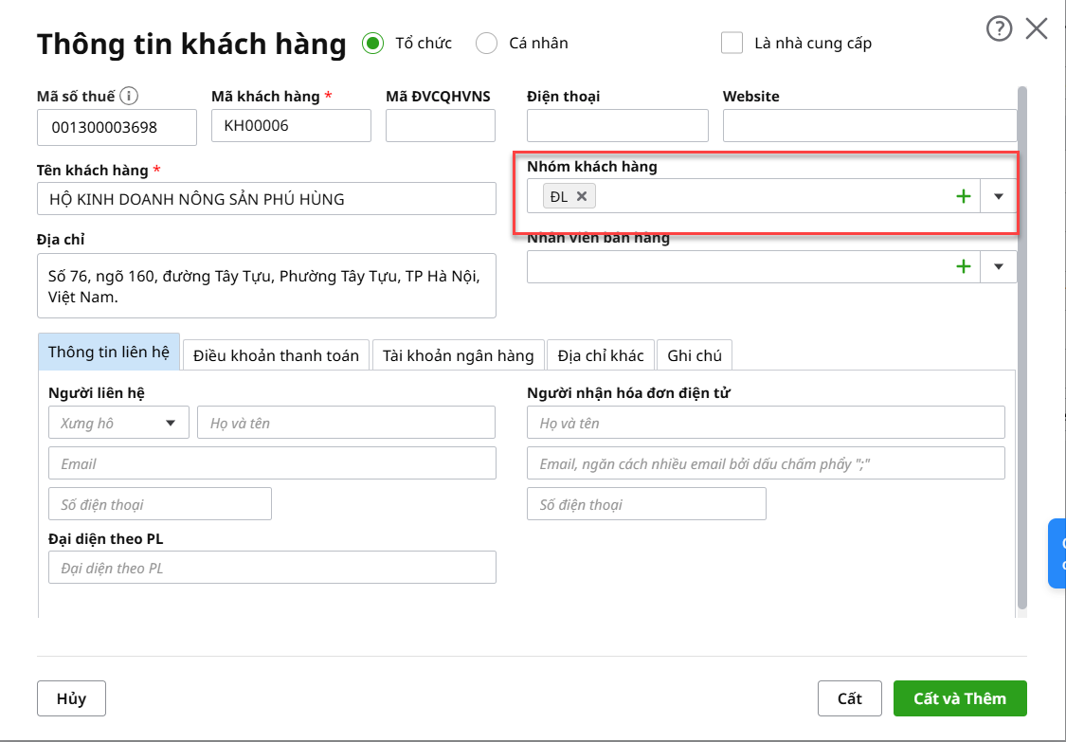Viewport: 1066px width, 742px height.
Task: Click green plus to add Nhân viên bán hàng
Action: point(963,266)
